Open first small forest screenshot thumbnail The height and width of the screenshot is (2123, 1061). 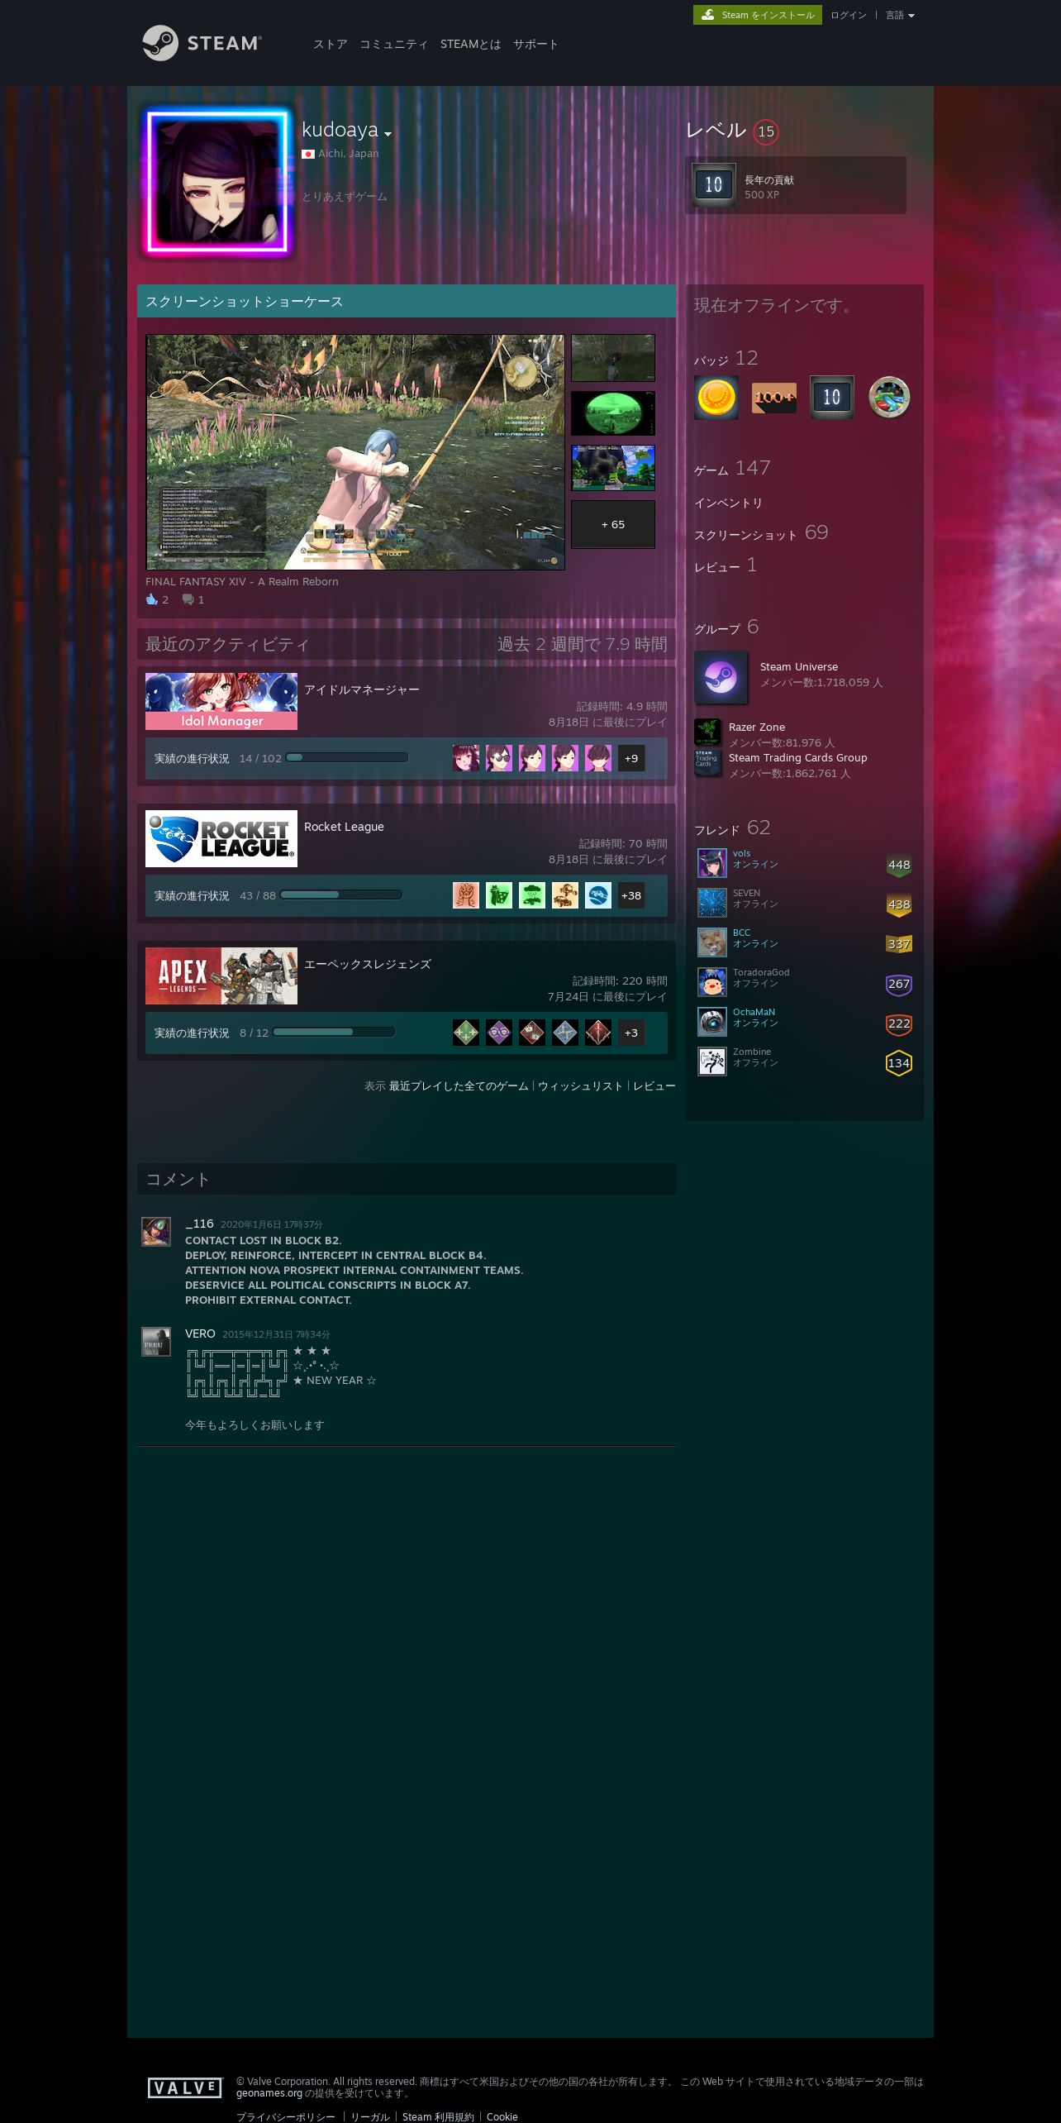pos(613,357)
